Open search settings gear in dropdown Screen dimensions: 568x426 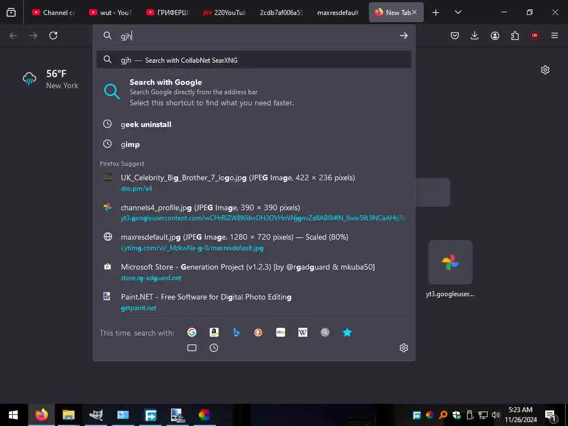404,348
